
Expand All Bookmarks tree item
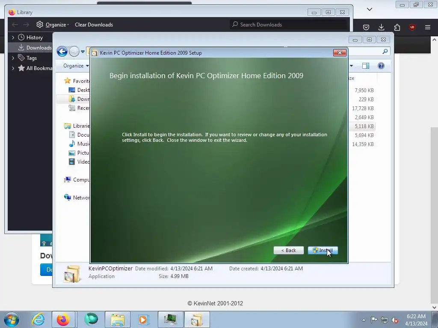13,68
